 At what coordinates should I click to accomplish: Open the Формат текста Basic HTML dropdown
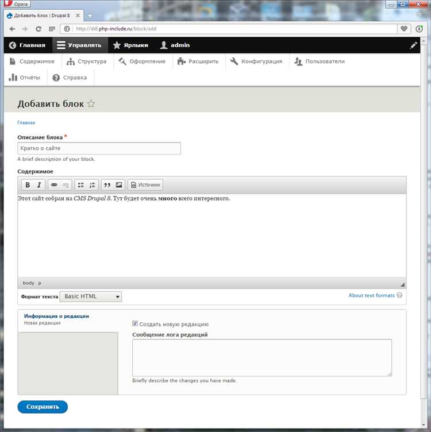coord(90,296)
